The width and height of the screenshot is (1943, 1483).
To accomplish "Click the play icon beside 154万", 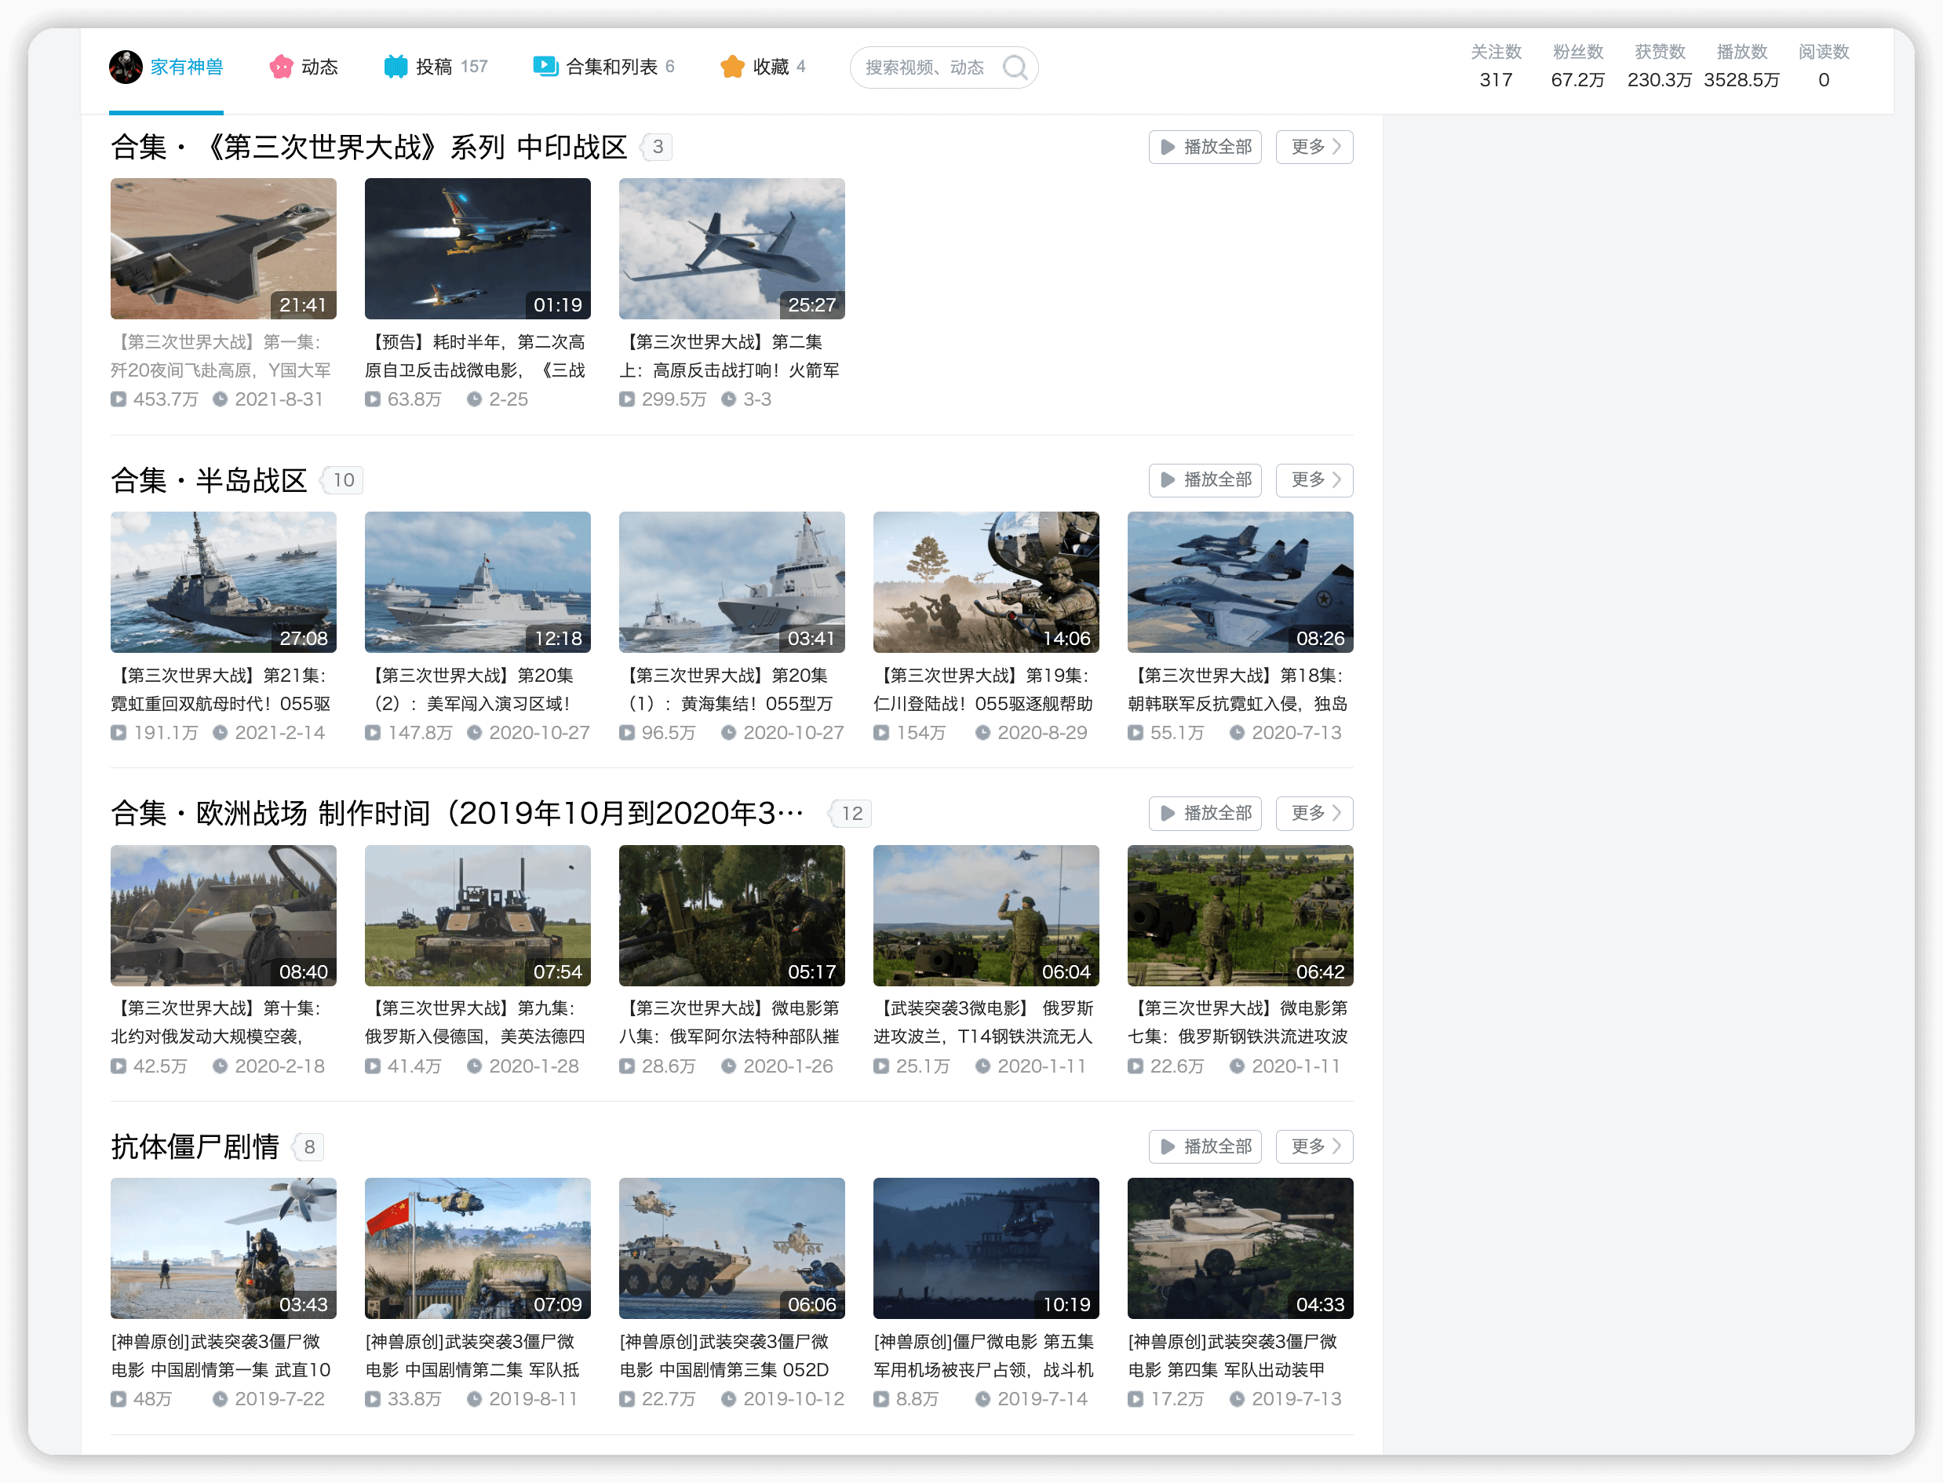I will tap(881, 734).
